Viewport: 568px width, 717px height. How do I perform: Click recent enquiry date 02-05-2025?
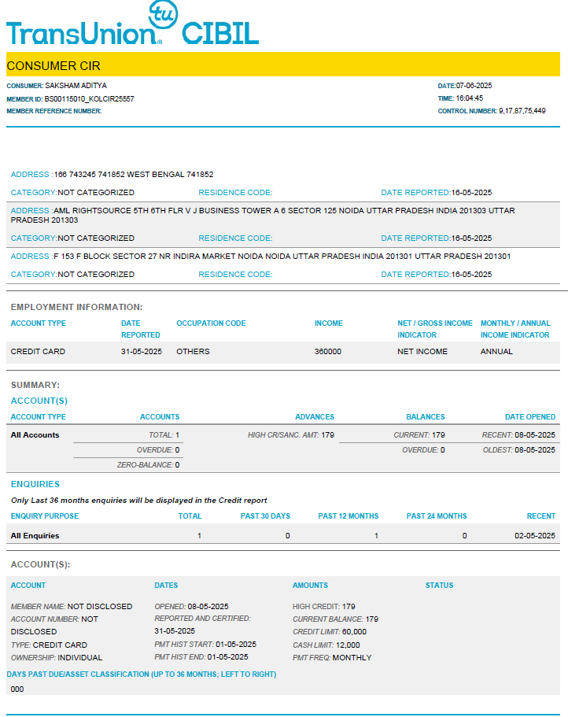click(535, 535)
